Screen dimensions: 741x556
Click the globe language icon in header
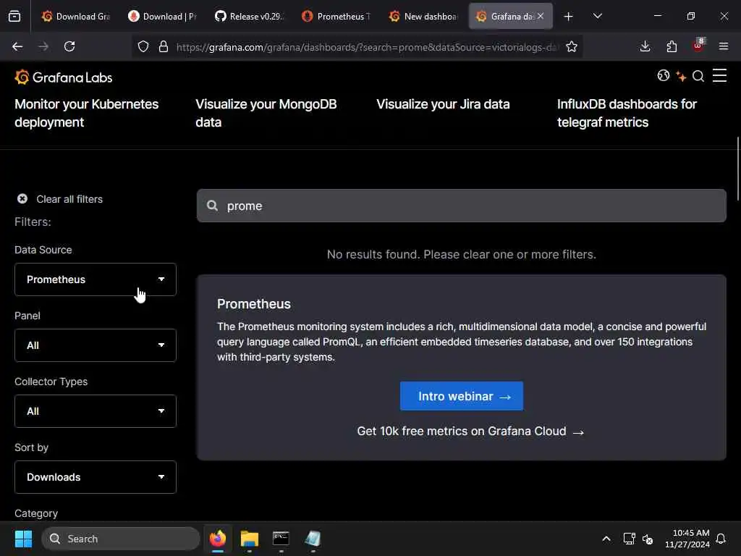(x=663, y=75)
